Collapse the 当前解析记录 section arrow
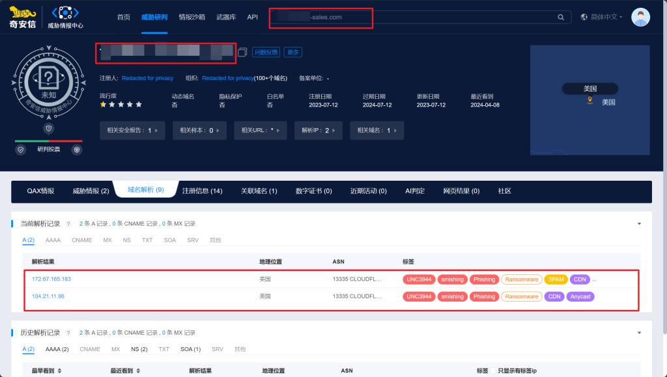Screen dimensions: 667x377 click(640, 224)
